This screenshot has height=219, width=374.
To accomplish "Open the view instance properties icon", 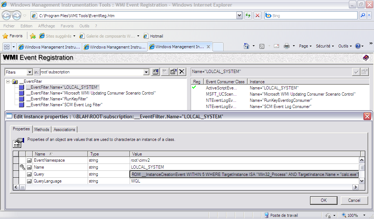I will pos(173,72).
